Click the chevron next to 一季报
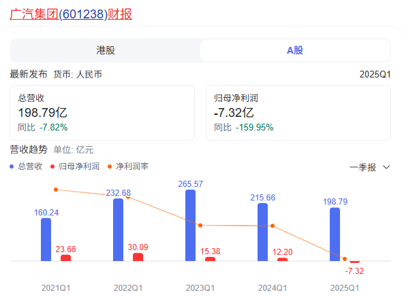 [x=386, y=167]
